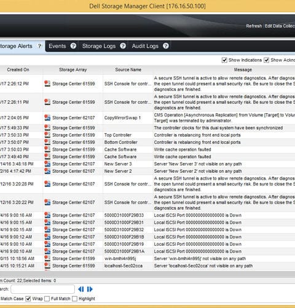Click Storage Center icon in CopyMirrorSwap 1 row
Screen dimensions: 295x308
click(x=47, y=118)
